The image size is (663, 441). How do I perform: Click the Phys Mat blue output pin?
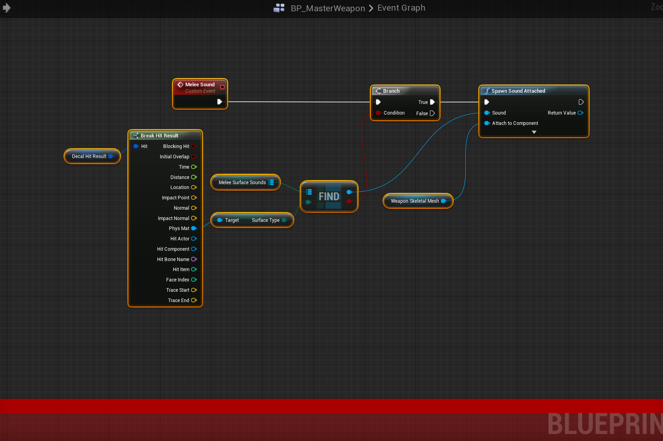(194, 228)
